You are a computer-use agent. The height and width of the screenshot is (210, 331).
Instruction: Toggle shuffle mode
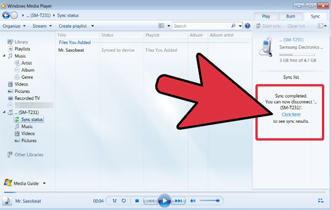tap(114, 201)
